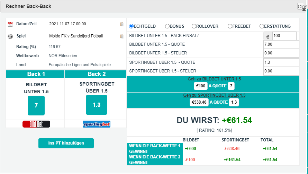
Task: Select the ECHTGELD radio option
Action: click(x=132, y=26)
